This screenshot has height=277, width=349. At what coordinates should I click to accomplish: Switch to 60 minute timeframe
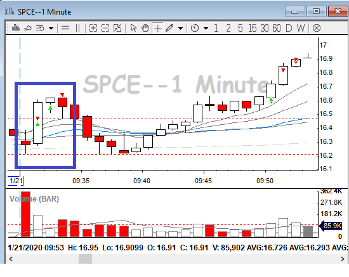pyautogui.click(x=277, y=29)
